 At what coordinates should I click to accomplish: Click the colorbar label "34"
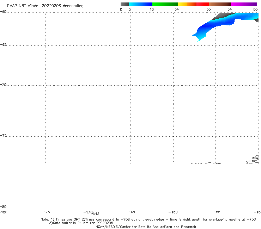click(x=177, y=10)
